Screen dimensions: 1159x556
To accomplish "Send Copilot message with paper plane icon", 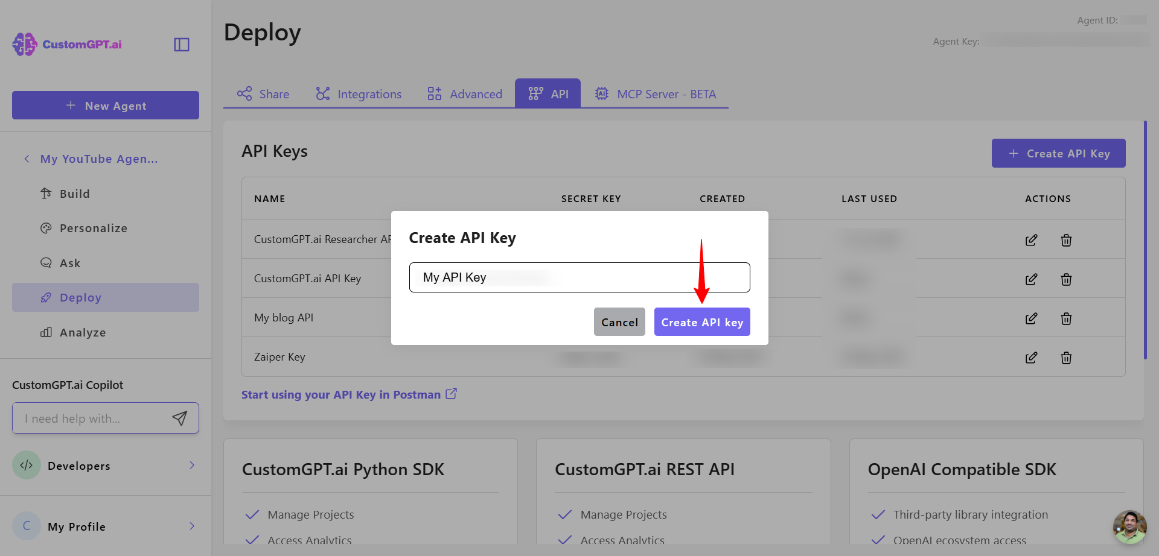I will click(x=180, y=418).
